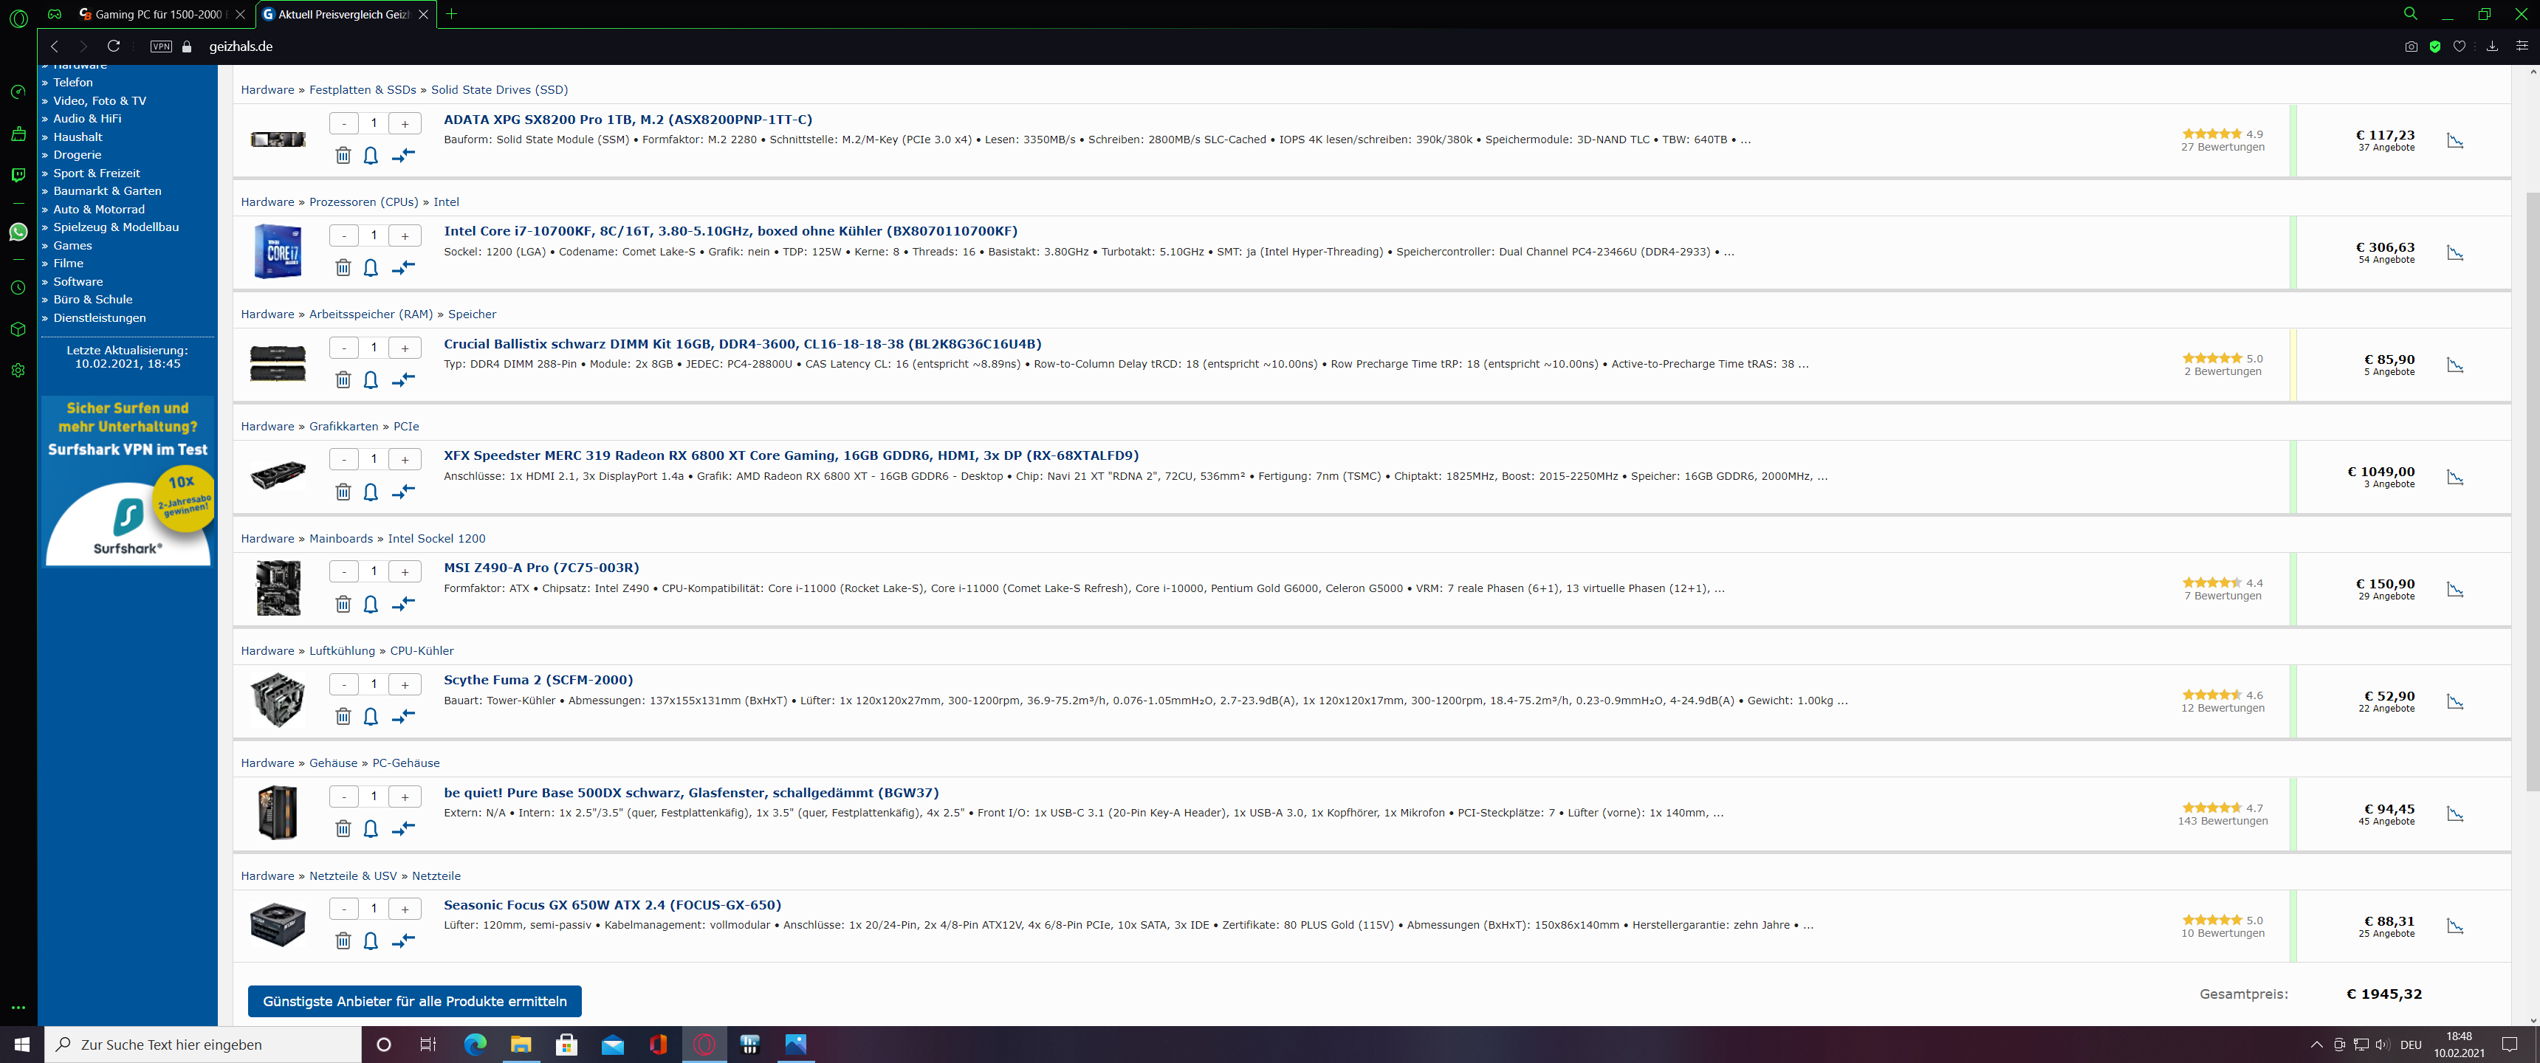Click the Crucial Ballistix product thumbnail
Image resolution: width=2540 pixels, height=1063 pixels.
[277, 363]
